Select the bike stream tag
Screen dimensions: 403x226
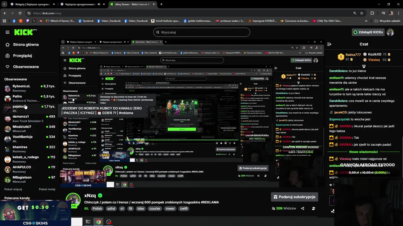click(141, 208)
